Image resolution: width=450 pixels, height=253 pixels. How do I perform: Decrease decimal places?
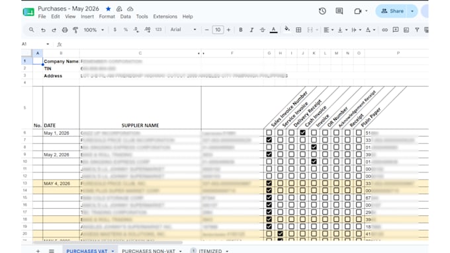pyautogui.click(x=136, y=30)
